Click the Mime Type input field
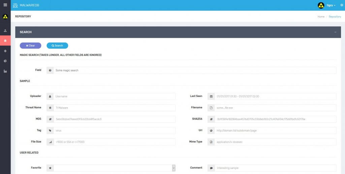345x174 pixels. 275,142
